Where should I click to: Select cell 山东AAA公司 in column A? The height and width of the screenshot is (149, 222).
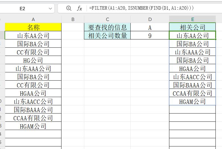click(x=33, y=68)
